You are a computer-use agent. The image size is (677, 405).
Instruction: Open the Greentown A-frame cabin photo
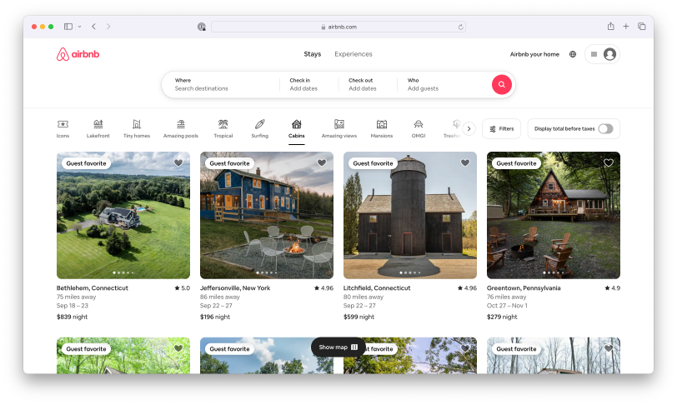click(553, 215)
